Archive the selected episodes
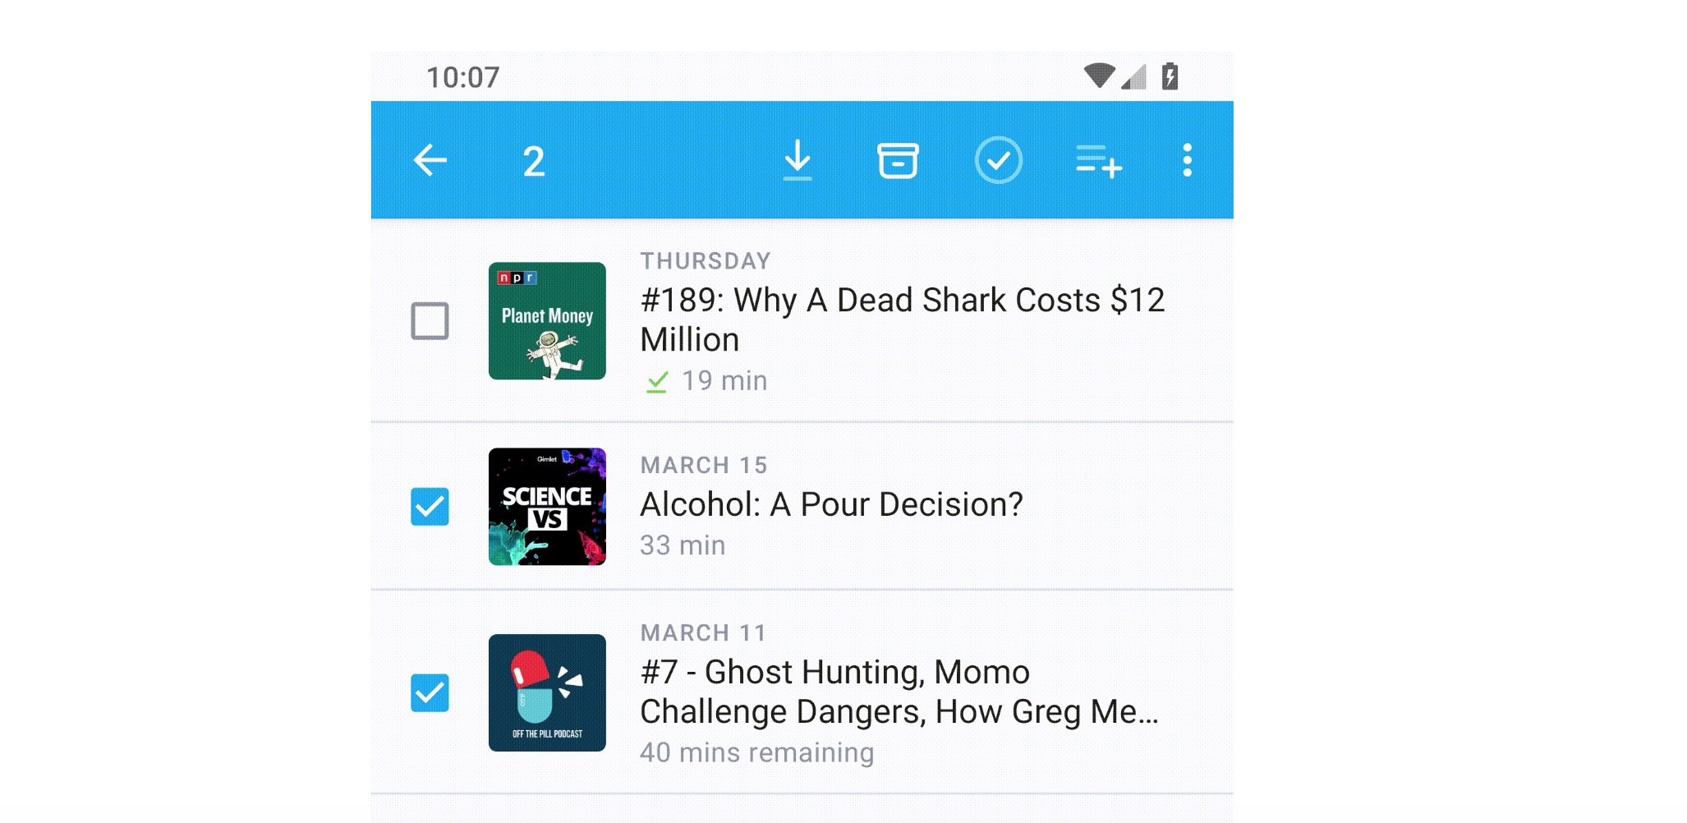Image resolution: width=1687 pixels, height=823 pixels. (x=897, y=161)
